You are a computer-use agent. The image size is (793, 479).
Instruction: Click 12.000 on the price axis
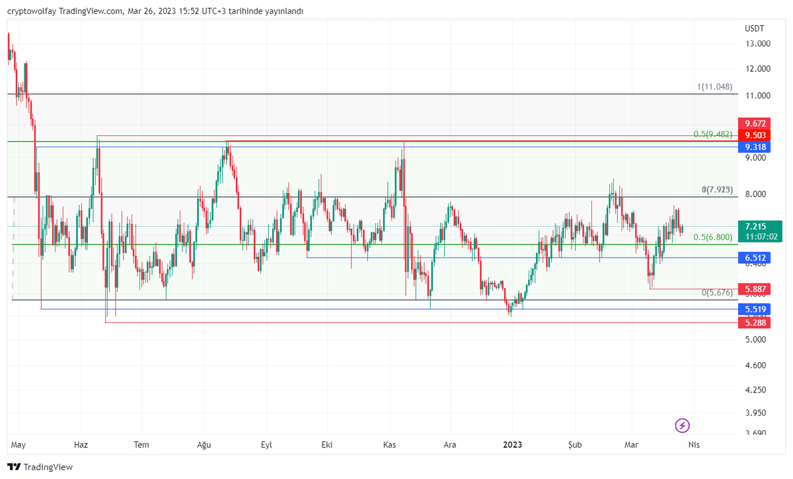[x=758, y=69]
